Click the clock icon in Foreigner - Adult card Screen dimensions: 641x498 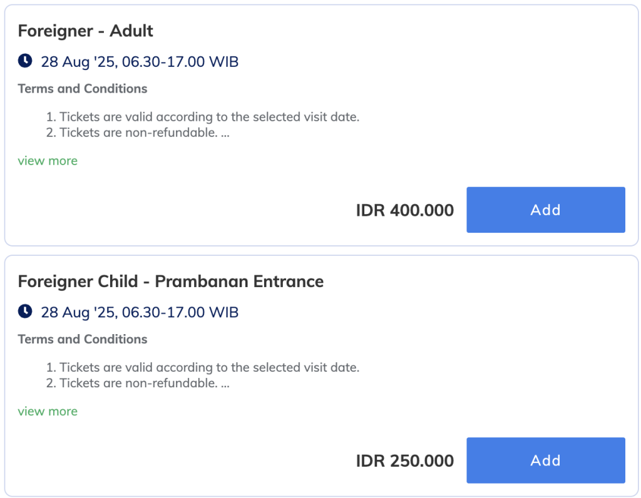tap(24, 61)
